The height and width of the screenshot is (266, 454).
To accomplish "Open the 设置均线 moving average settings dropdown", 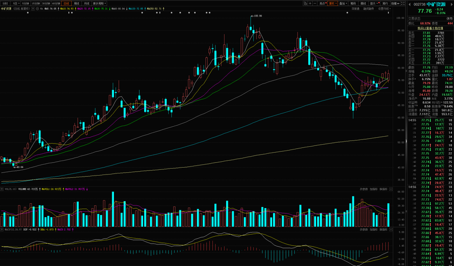I will 384,9.
